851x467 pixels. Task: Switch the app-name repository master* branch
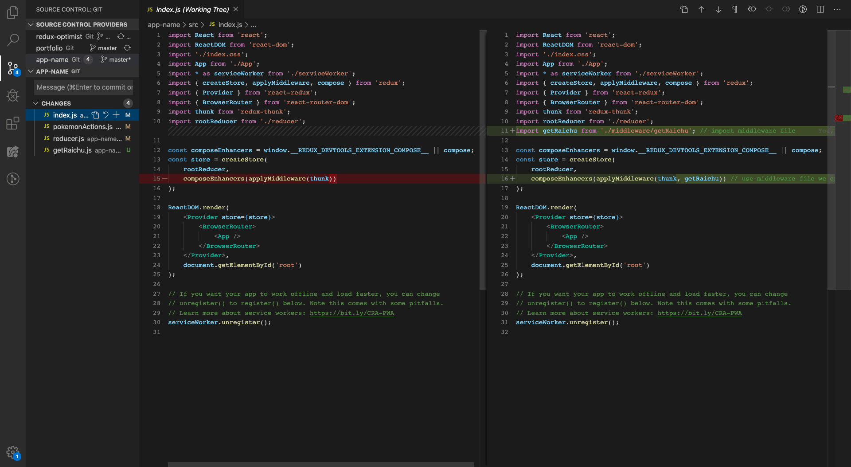click(x=116, y=59)
